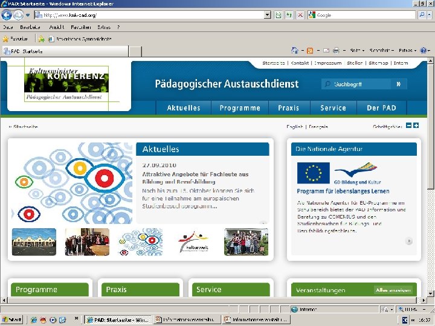
Task: Click the RSS feeds icon
Action: point(310,51)
